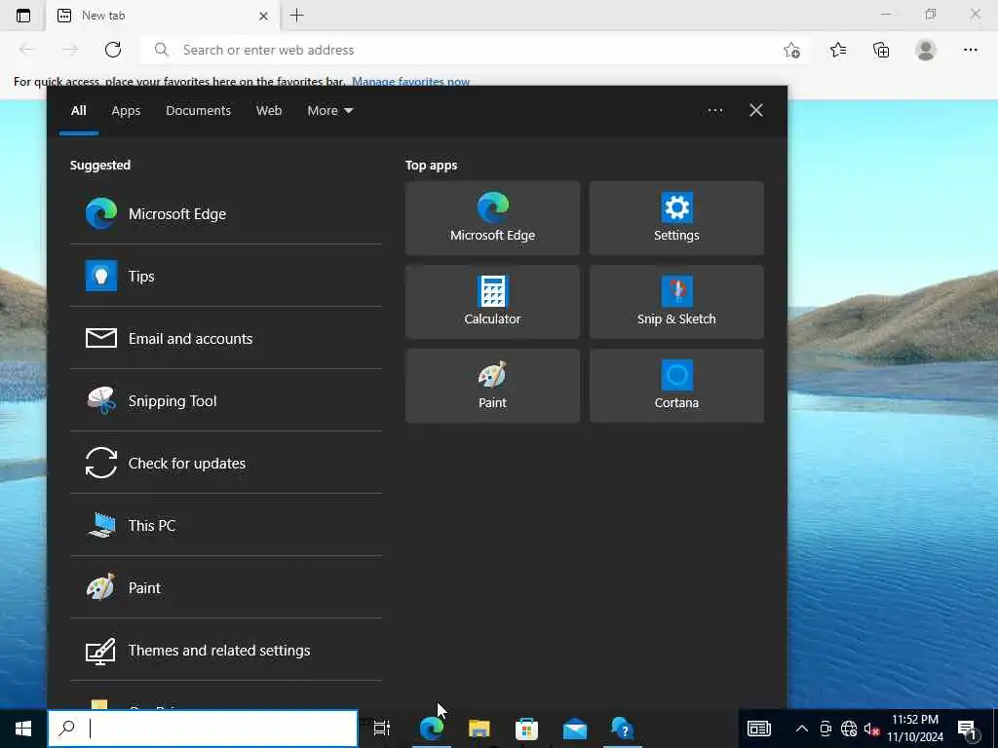The width and height of the screenshot is (998, 748).
Task: Switch to the Apps search tab
Action: point(126,111)
